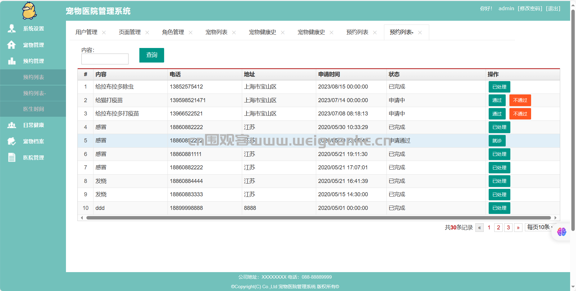
Task: Click 已处理 in row 8
Action: pyautogui.click(x=499, y=181)
